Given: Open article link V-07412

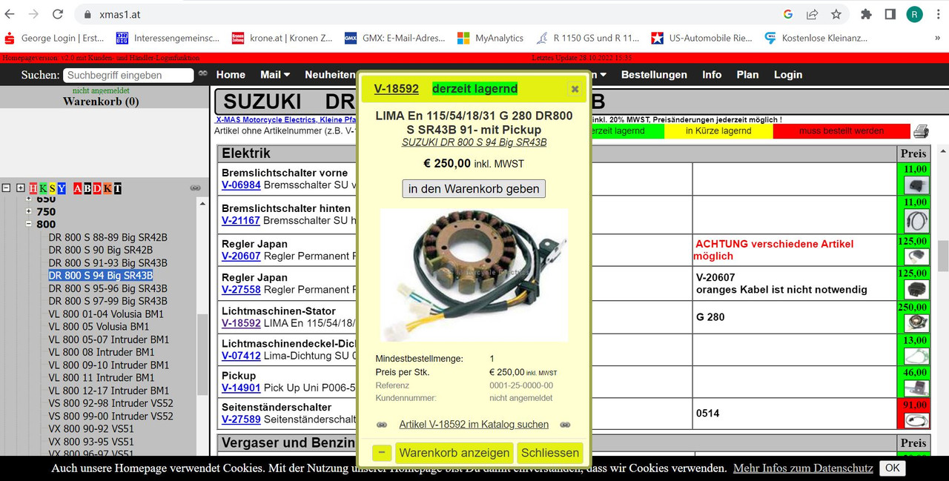Looking at the screenshot, I should click(x=241, y=356).
